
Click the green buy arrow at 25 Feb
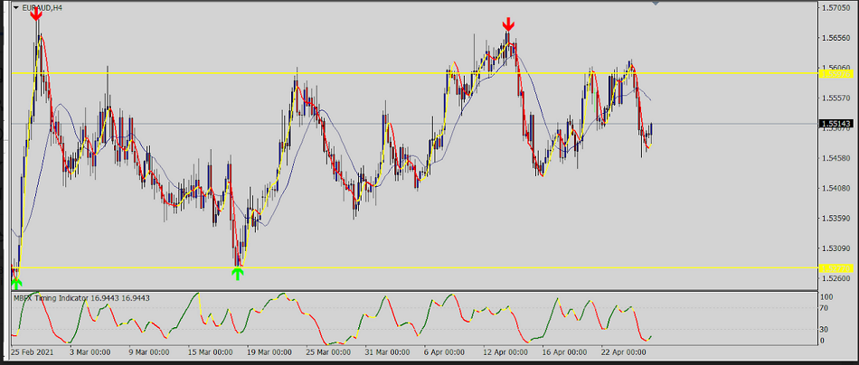tap(15, 282)
